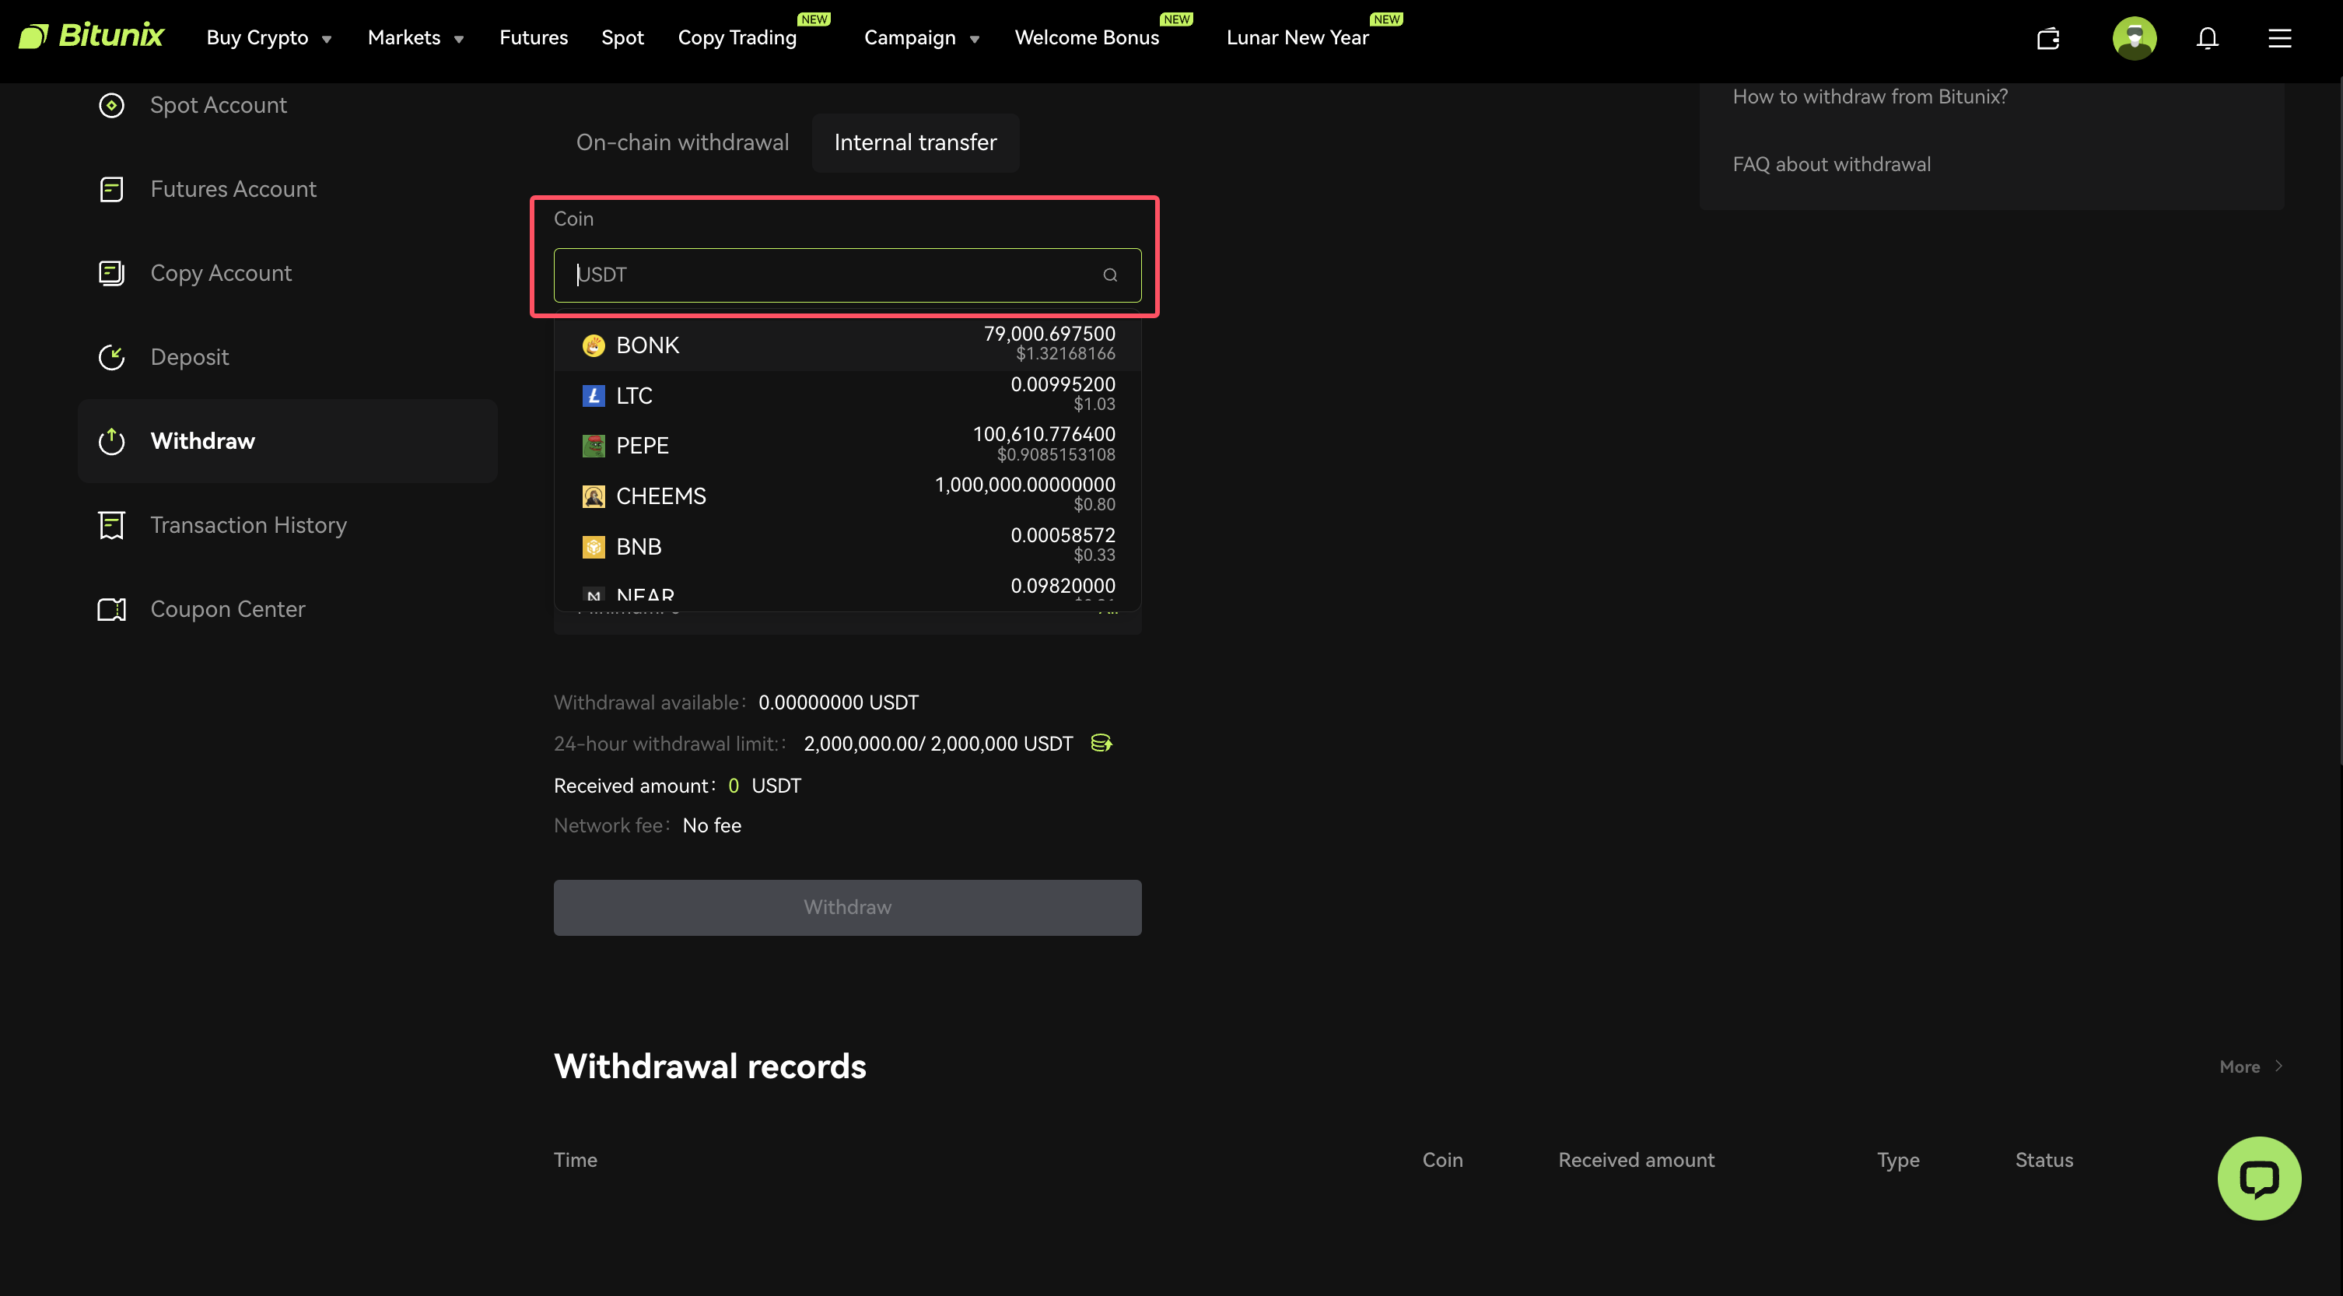This screenshot has height=1296, width=2343.
Task: Click the 2,000,000.00/ 2,000,000 USDT limit value
Action: [x=938, y=744]
